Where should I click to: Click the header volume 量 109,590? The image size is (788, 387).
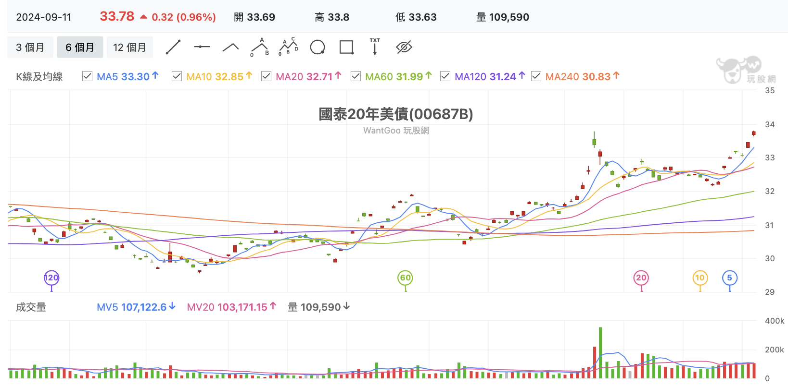point(503,17)
